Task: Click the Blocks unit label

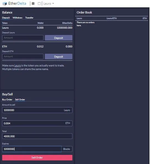Action: [x=67, y=149]
